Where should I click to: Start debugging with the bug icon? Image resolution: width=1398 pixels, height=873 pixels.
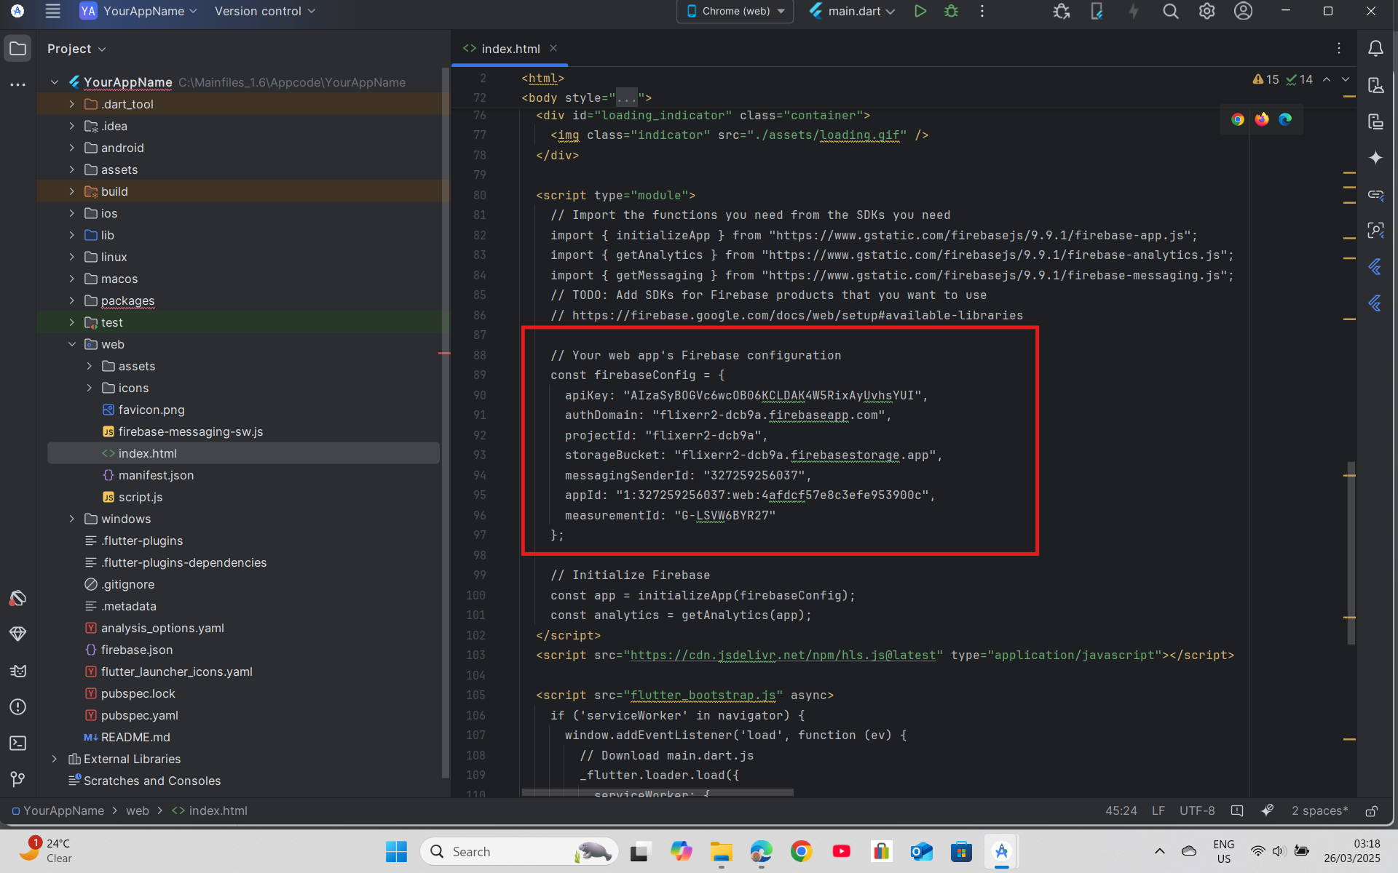[x=951, y=11]
